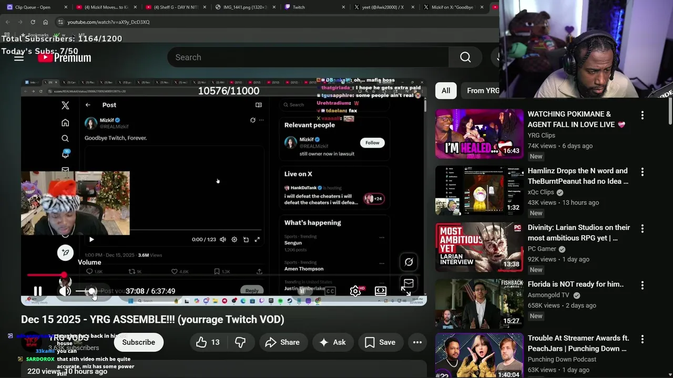Mute the YouTube player volume
673x378 pixels.
(65, 291)
